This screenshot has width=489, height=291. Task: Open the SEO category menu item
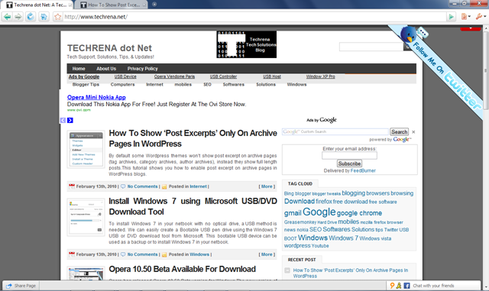[x=207, y=85]
